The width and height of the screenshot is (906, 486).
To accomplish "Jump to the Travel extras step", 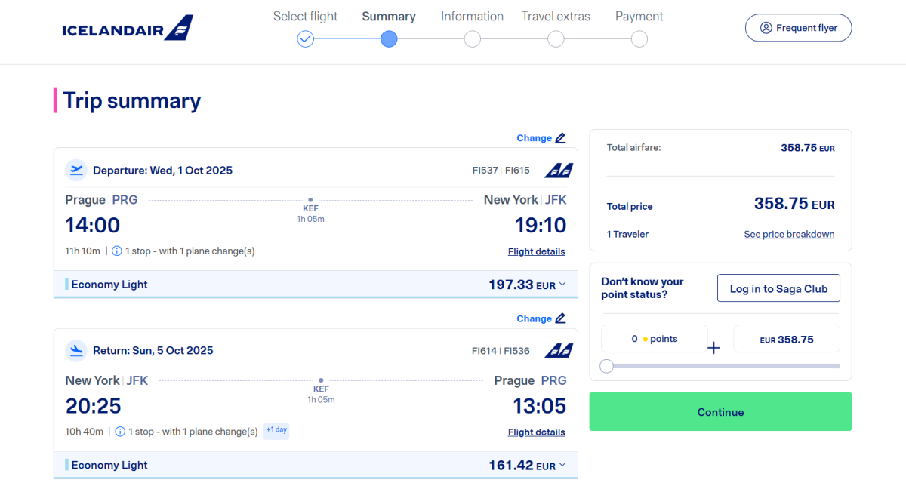I will (x=556, y=38).
